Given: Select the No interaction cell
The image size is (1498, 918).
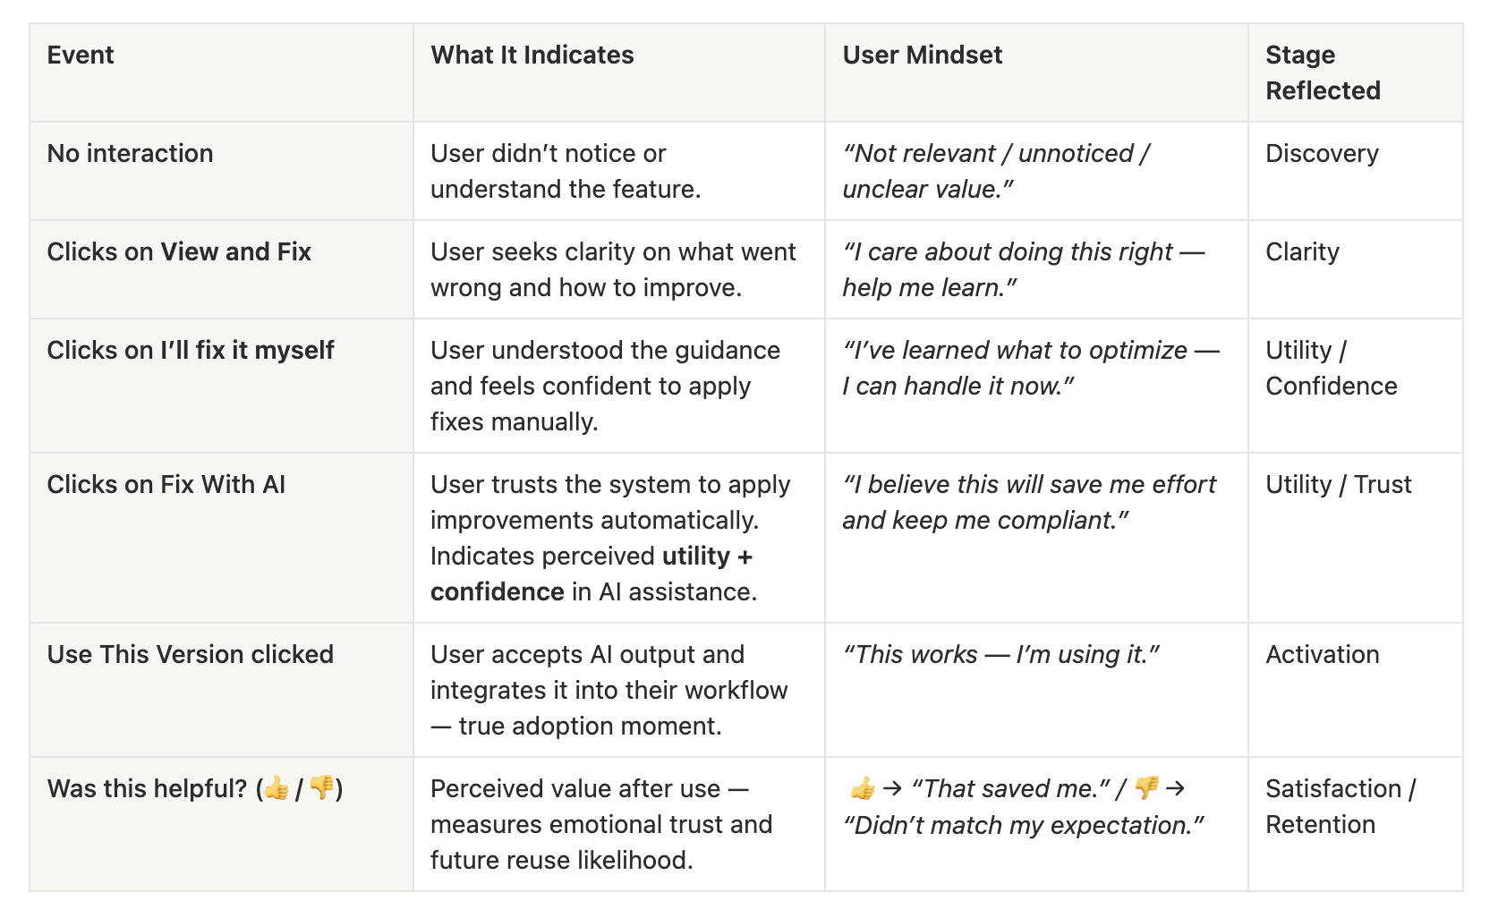Looking at the screenshot, I should click(221, 171).
